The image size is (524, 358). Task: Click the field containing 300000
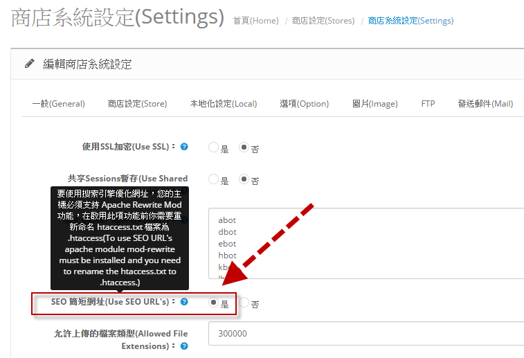(366, 334)
